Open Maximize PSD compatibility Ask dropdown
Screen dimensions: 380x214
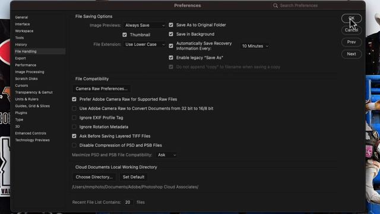[x=166, y=155]
